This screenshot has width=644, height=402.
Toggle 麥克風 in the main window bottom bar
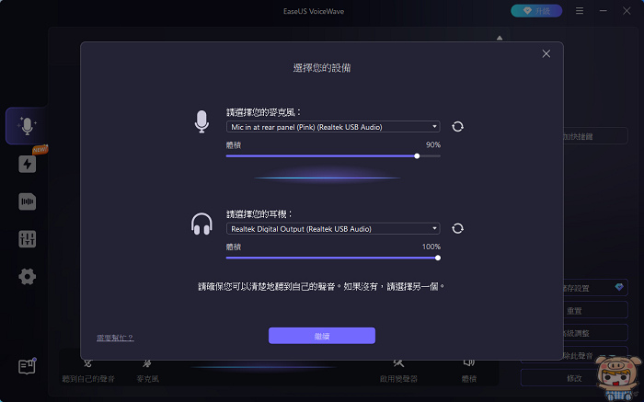(147, 371)
